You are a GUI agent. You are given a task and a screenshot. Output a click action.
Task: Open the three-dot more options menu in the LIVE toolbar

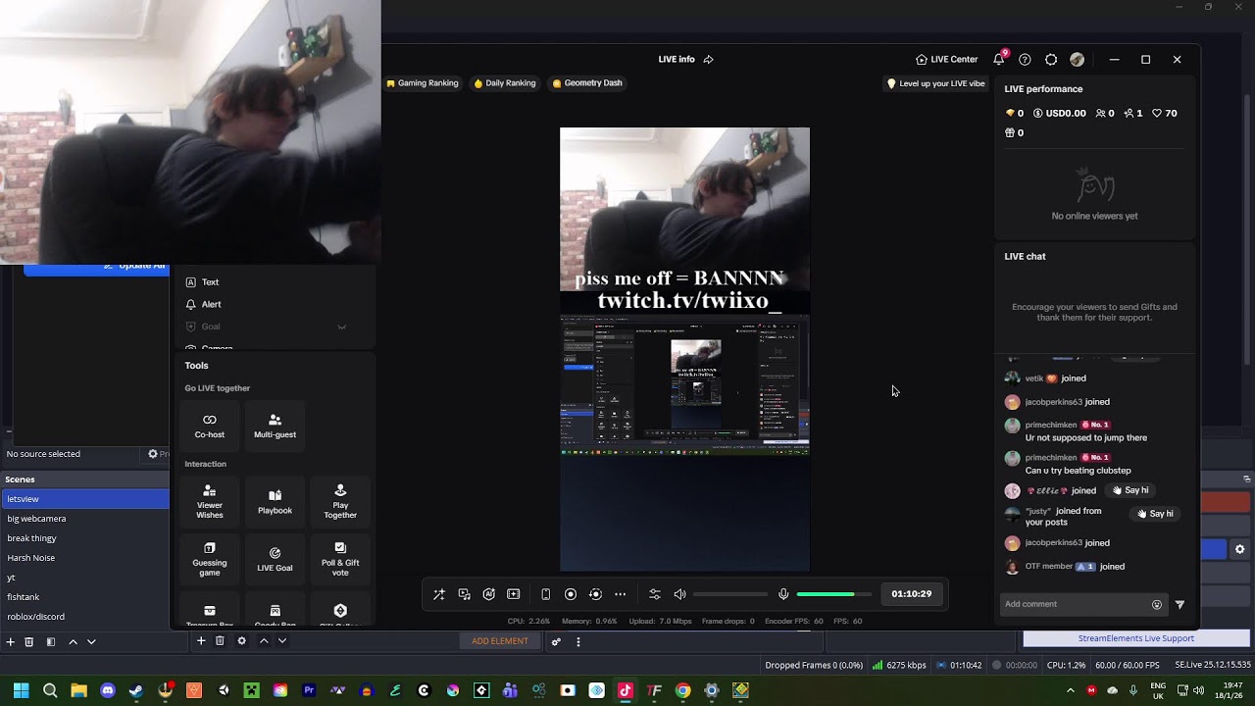[620, 594]
